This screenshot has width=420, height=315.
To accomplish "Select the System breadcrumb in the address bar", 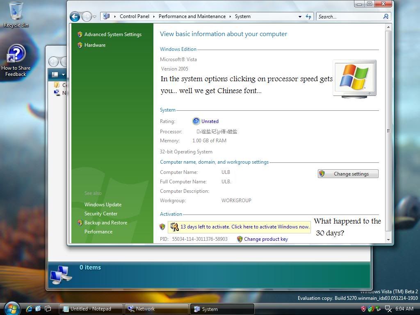I will click(x=243, y=16).
